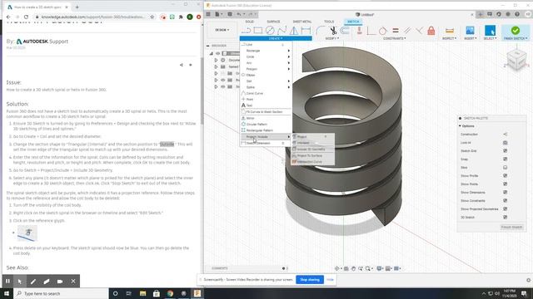Open the Design workspace dropdown
This screenshot has width=533, height=299.
[222, 30]
